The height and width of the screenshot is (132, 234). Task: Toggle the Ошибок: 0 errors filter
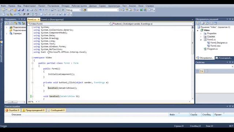click(12, 110)
